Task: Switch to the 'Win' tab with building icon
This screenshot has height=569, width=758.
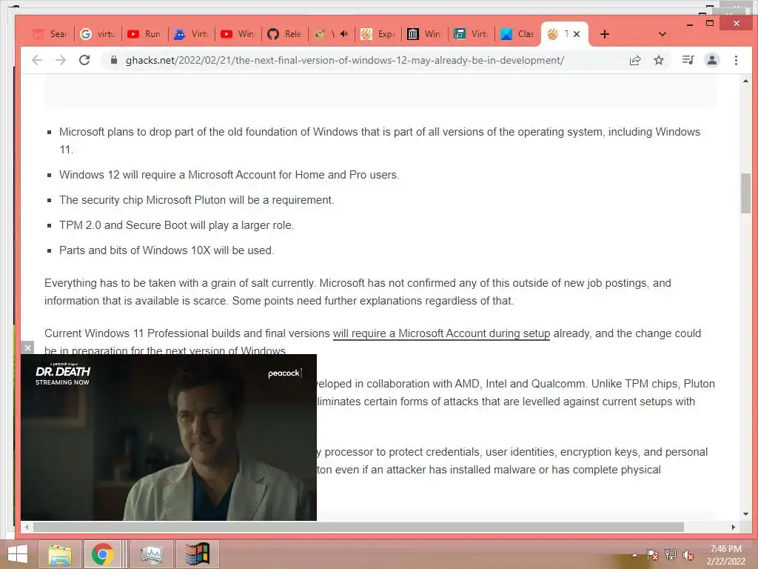Action: [x=424, y=34]
